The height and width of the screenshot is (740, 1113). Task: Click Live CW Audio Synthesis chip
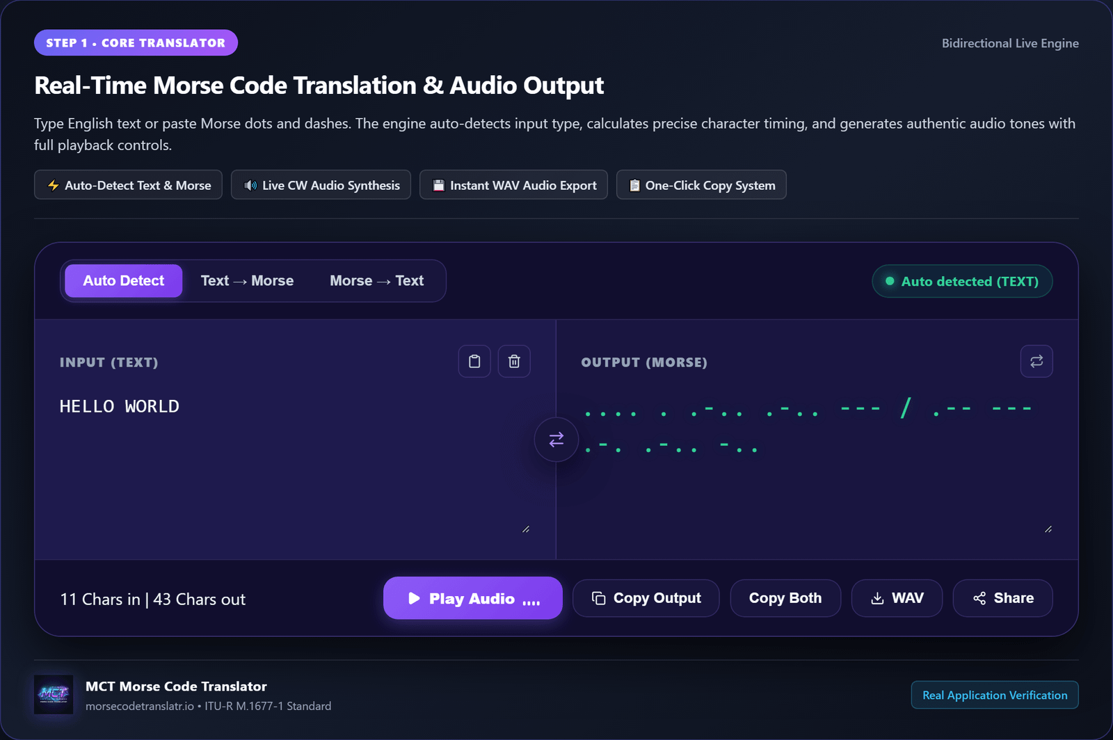[x=321, y=185]
